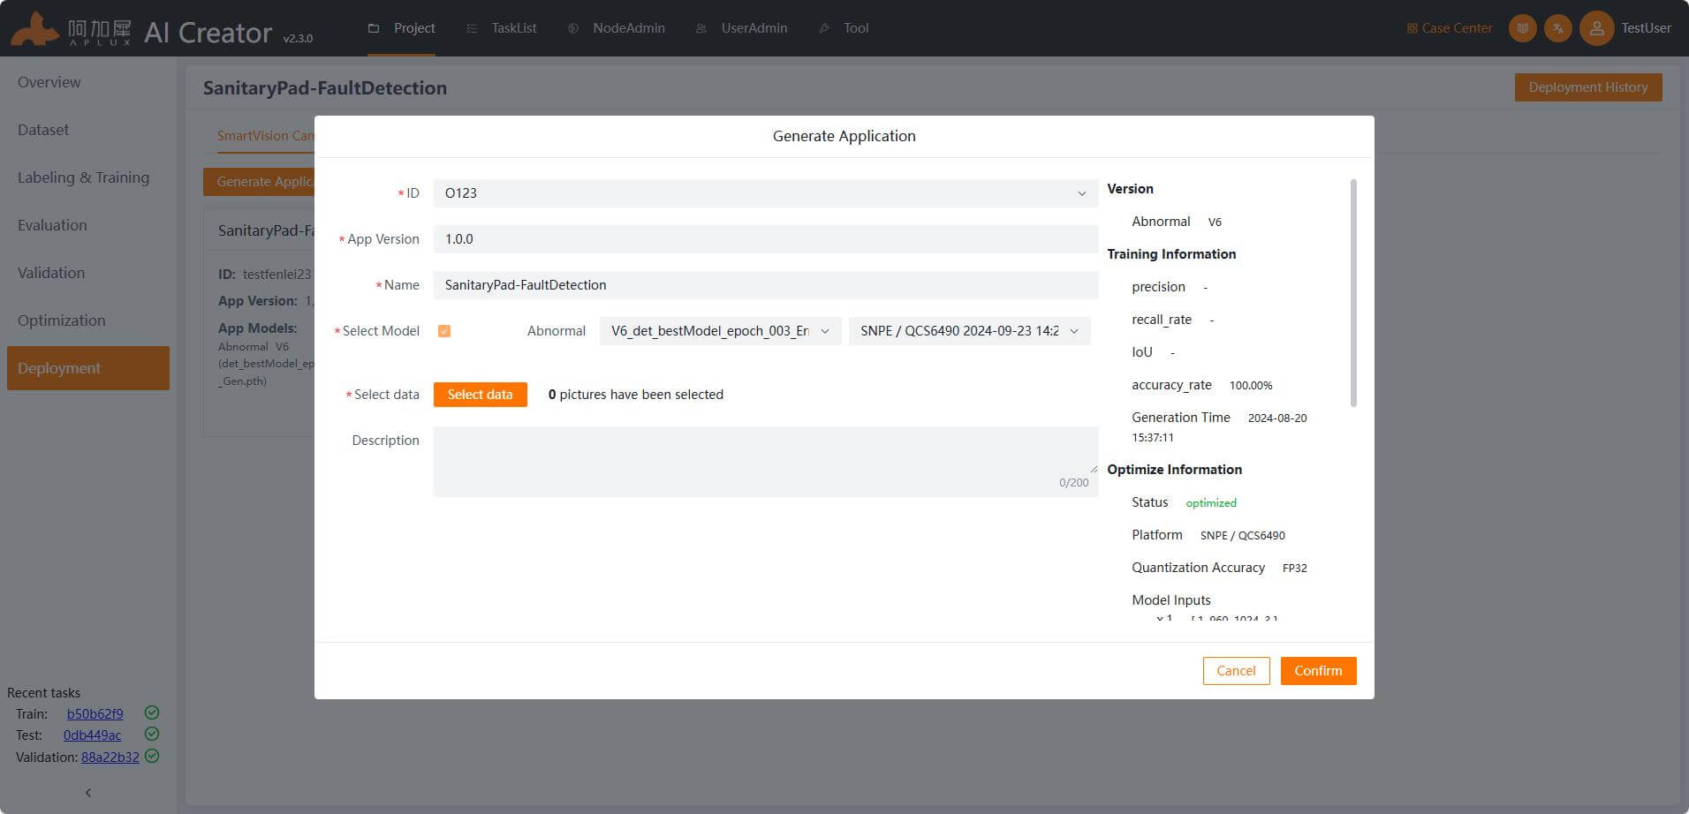Click the TestUser username
Image resolution: width=1689 pixels, height=814 pixels.
pos(1646,28)
